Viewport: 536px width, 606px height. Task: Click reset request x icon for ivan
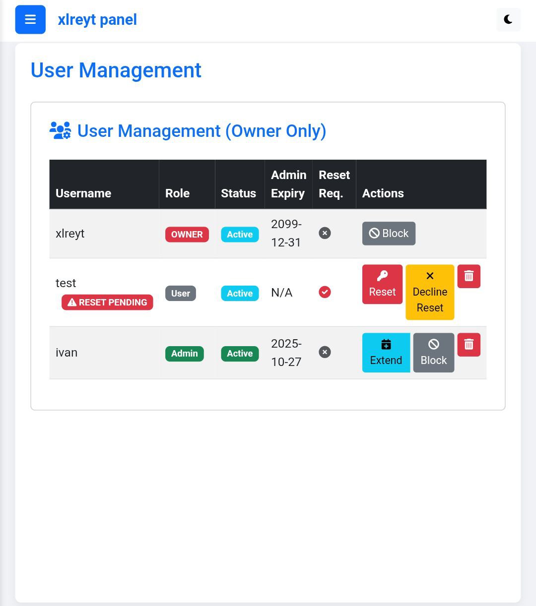325,352
